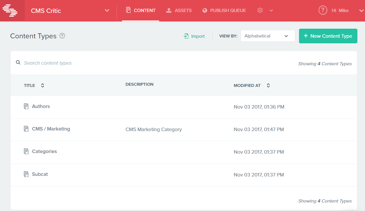The width and height of the screenshot is (365, 211).
Task: Open the settings gear icon
Action: click(260, 10)
